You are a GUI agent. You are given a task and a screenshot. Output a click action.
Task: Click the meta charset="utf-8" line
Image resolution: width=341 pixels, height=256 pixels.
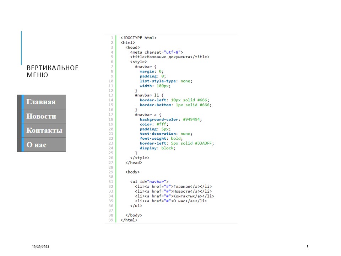(x=157, y=52)
